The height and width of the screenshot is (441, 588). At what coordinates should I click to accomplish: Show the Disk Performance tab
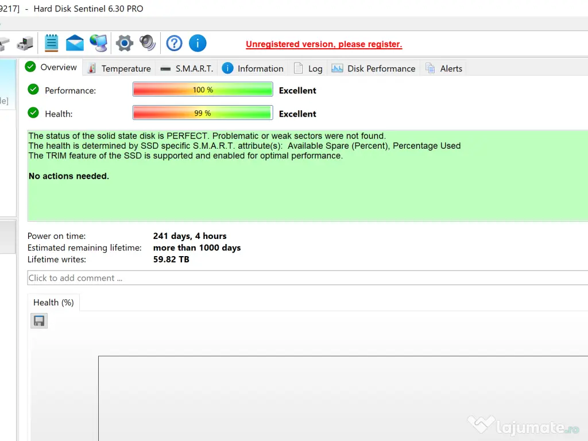(373, 68)
